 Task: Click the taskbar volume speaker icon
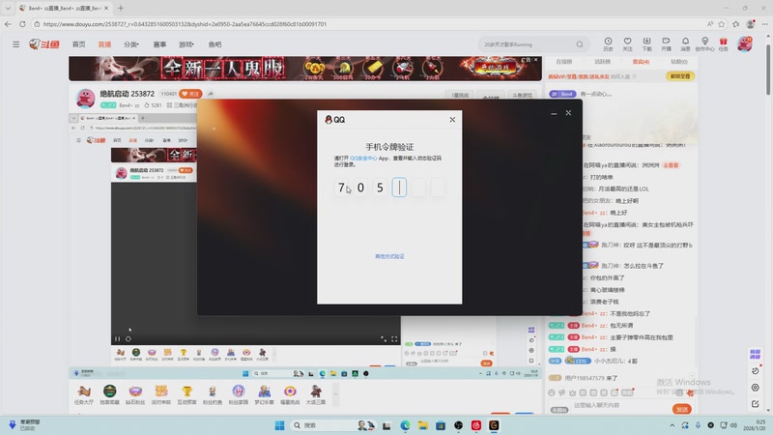[x=733, y=425]
